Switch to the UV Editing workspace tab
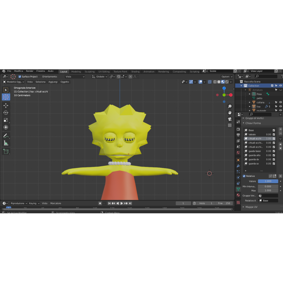283x283 pixels. tap(104, 72)
